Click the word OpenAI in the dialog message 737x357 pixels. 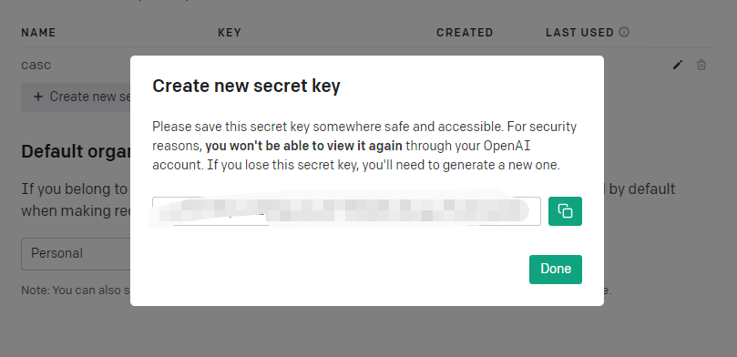507,146
